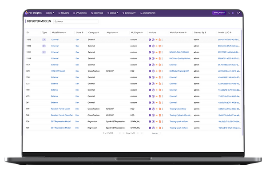Image resolution: width=266 pixels, height=174 pixels.
Task: Open the Random Forest Classifier link
Action: (62, 115)
